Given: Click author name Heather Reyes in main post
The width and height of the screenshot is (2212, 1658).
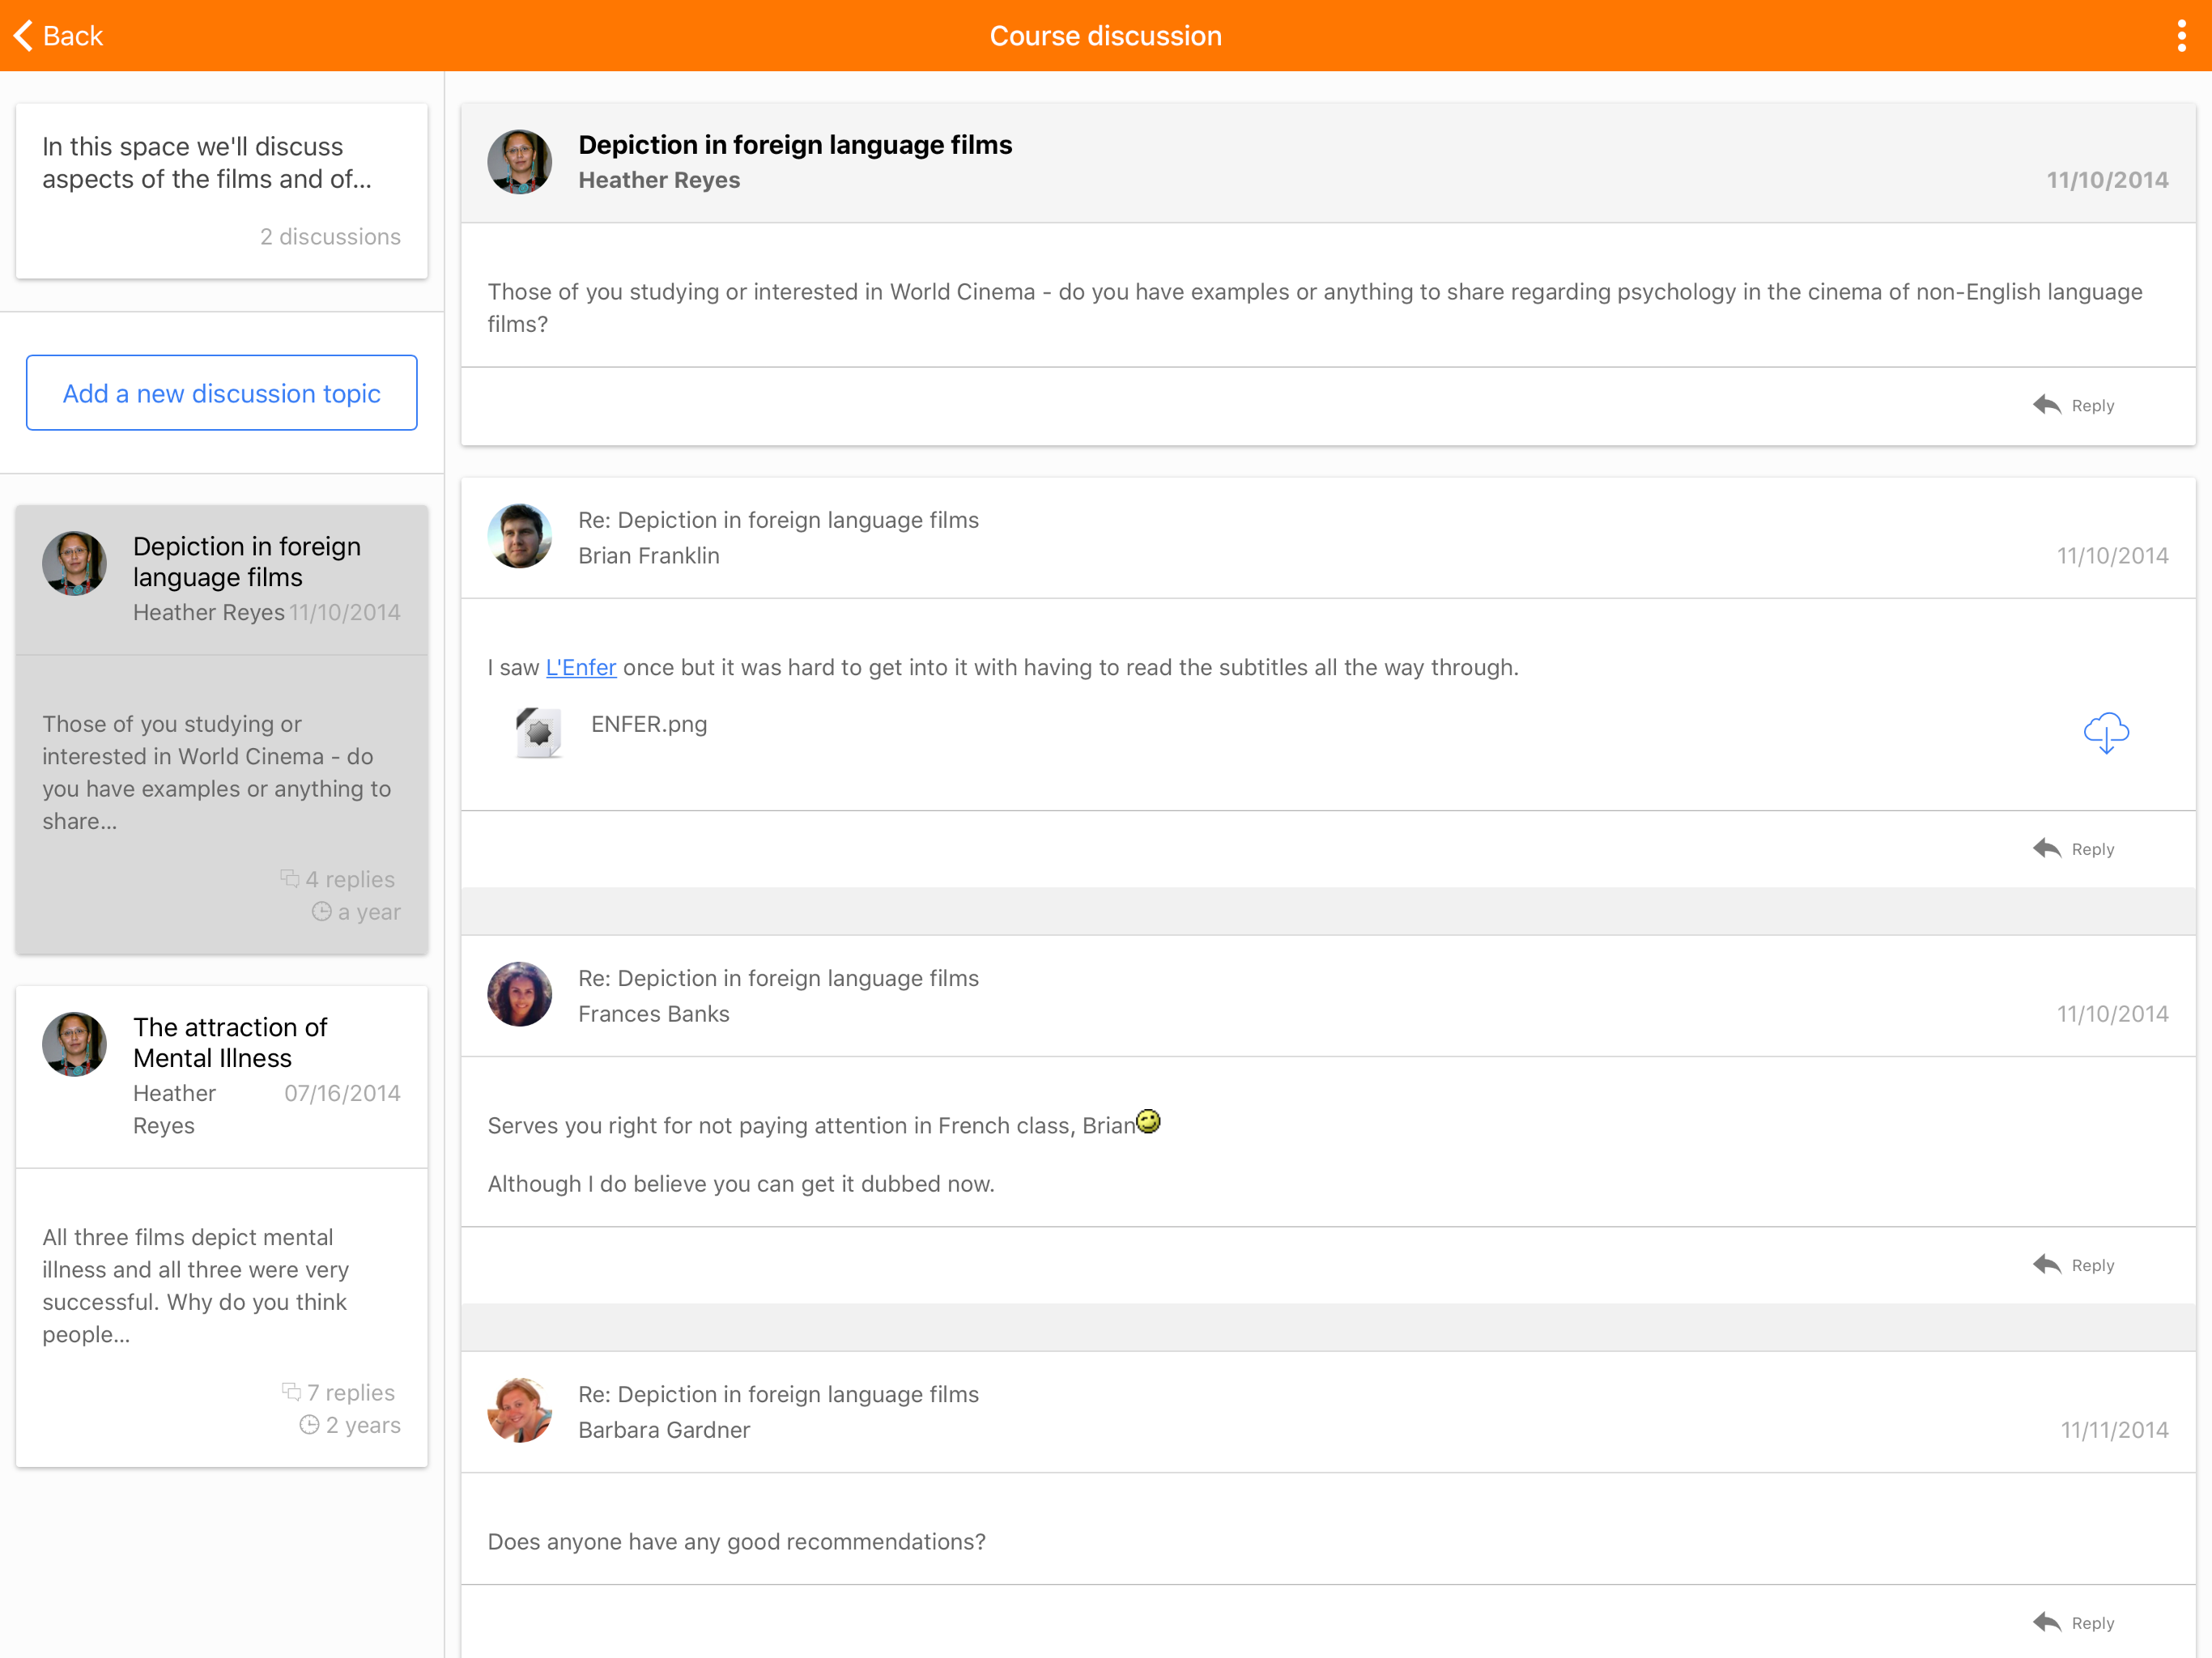Looking at the screenshot, I should (660, 180).
